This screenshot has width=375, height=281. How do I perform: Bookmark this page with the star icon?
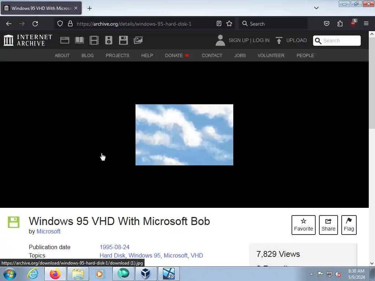pos(229,23)
